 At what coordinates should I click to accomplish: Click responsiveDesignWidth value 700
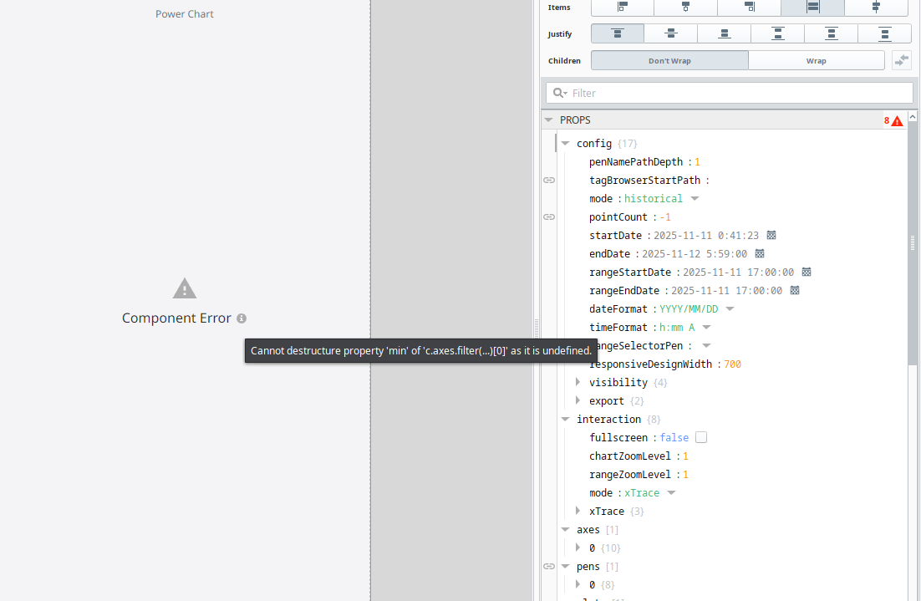tap(732, 364)
